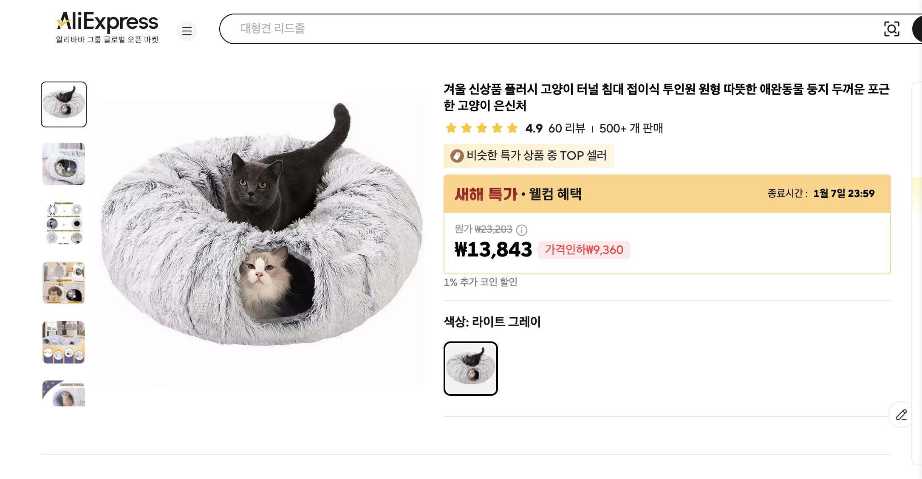Open the image search camera icon
Viewport: 922px width, 479px height.
tap(892, 29)
